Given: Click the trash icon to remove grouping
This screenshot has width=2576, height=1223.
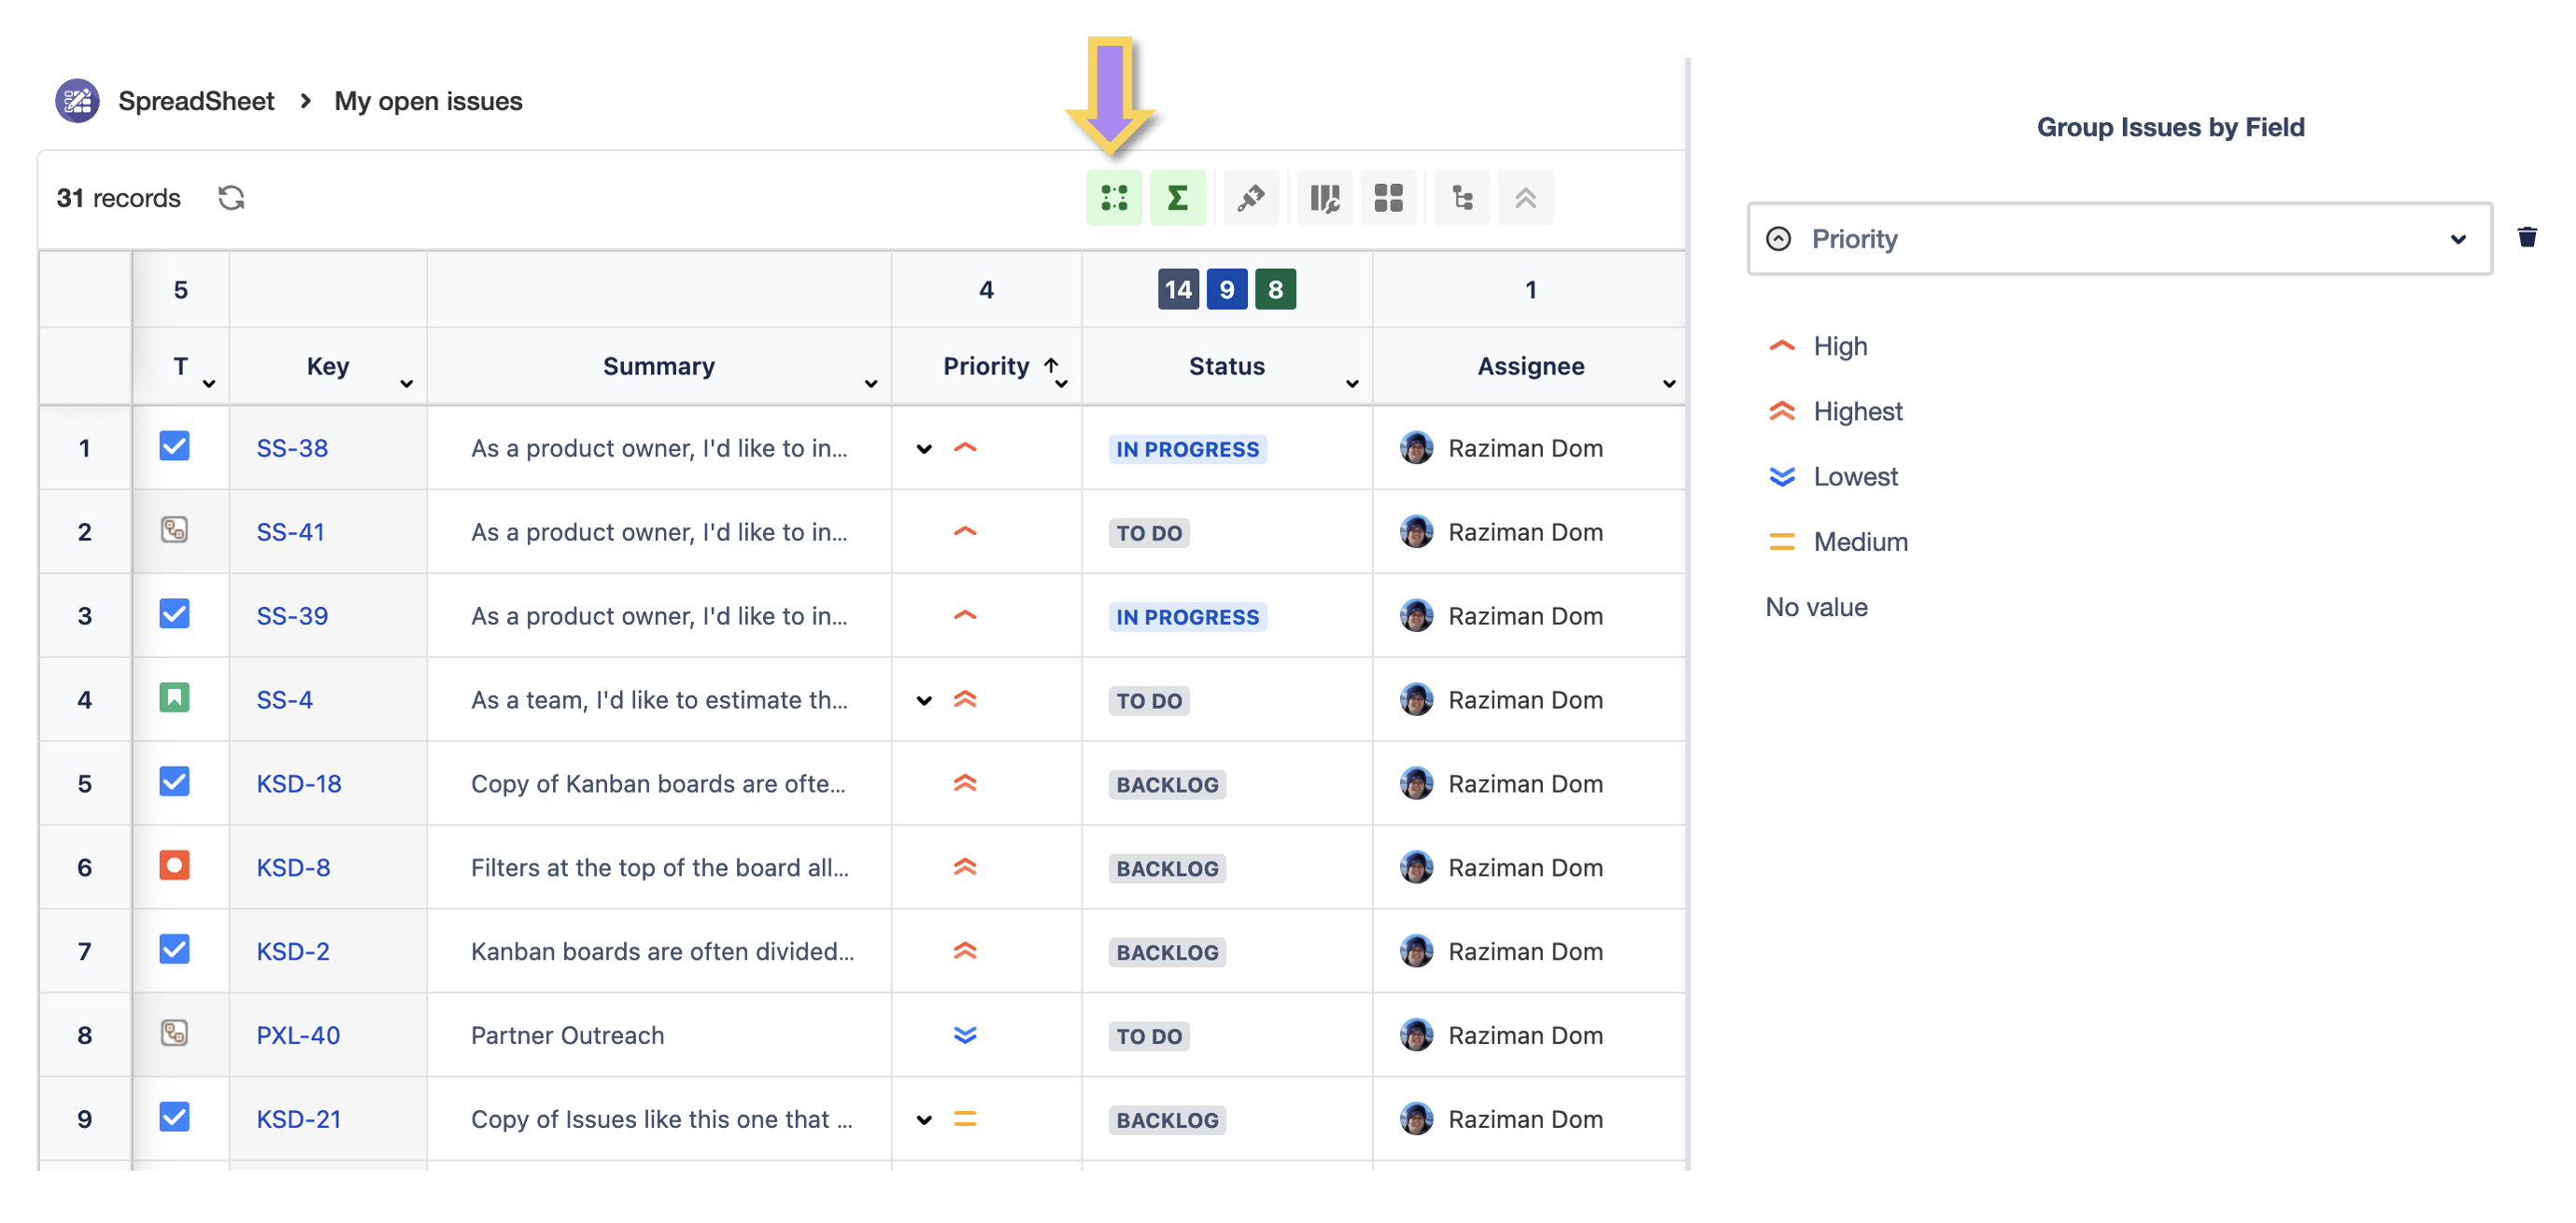Looking at the screenshot, I should coord(2526,237).
